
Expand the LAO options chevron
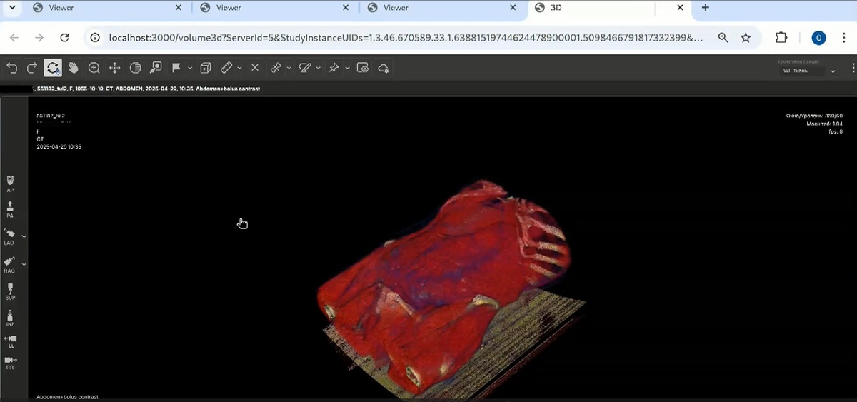point(24,236)
